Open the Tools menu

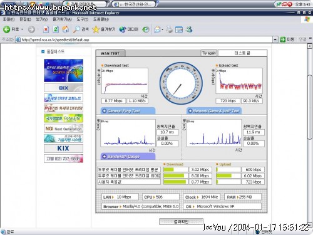click(82, 19)
